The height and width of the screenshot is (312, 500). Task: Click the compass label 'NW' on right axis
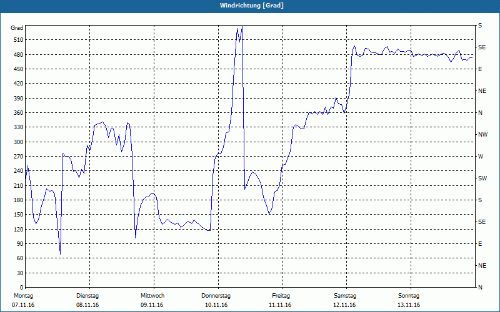point(482,135)
